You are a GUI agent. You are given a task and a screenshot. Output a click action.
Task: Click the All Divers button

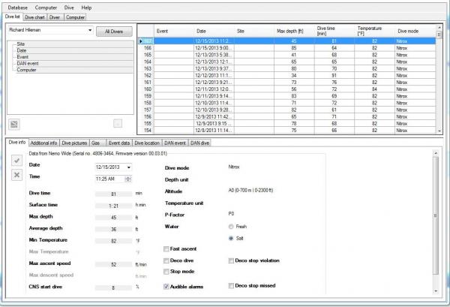(115, 32)
